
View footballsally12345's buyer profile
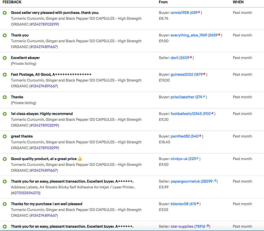click(x=186, y=114)
